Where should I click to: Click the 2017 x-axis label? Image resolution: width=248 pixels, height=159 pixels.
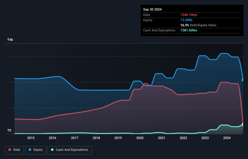click(x=75, y=138)
